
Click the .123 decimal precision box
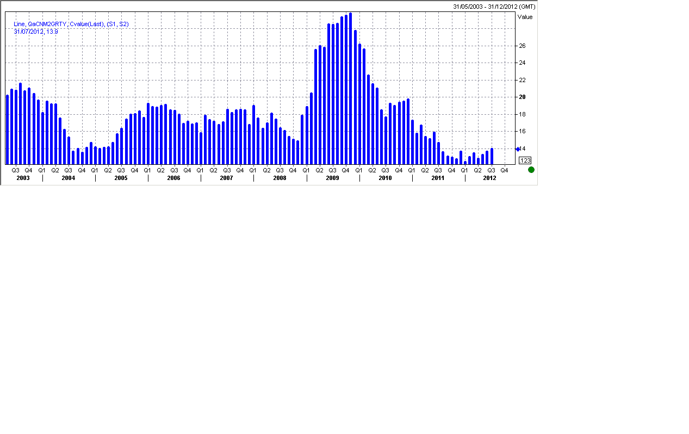(x=525, y=160)
